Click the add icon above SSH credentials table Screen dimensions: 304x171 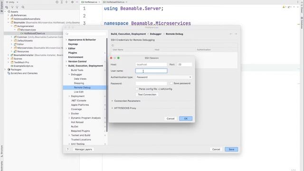click(x=113, y=46)
